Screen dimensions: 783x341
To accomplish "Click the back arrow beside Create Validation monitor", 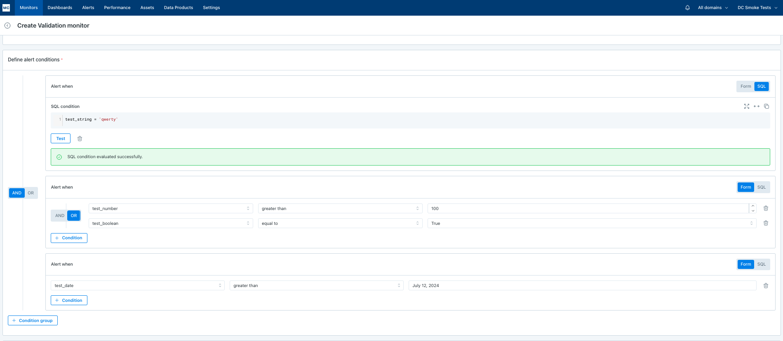I will 7,26.
